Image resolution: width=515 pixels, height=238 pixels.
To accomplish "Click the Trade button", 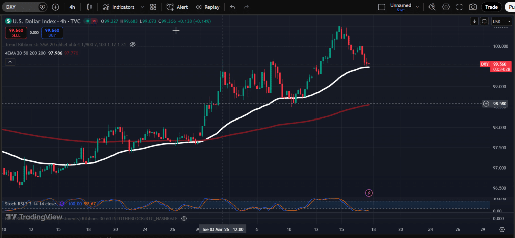I will coord(491,7).
